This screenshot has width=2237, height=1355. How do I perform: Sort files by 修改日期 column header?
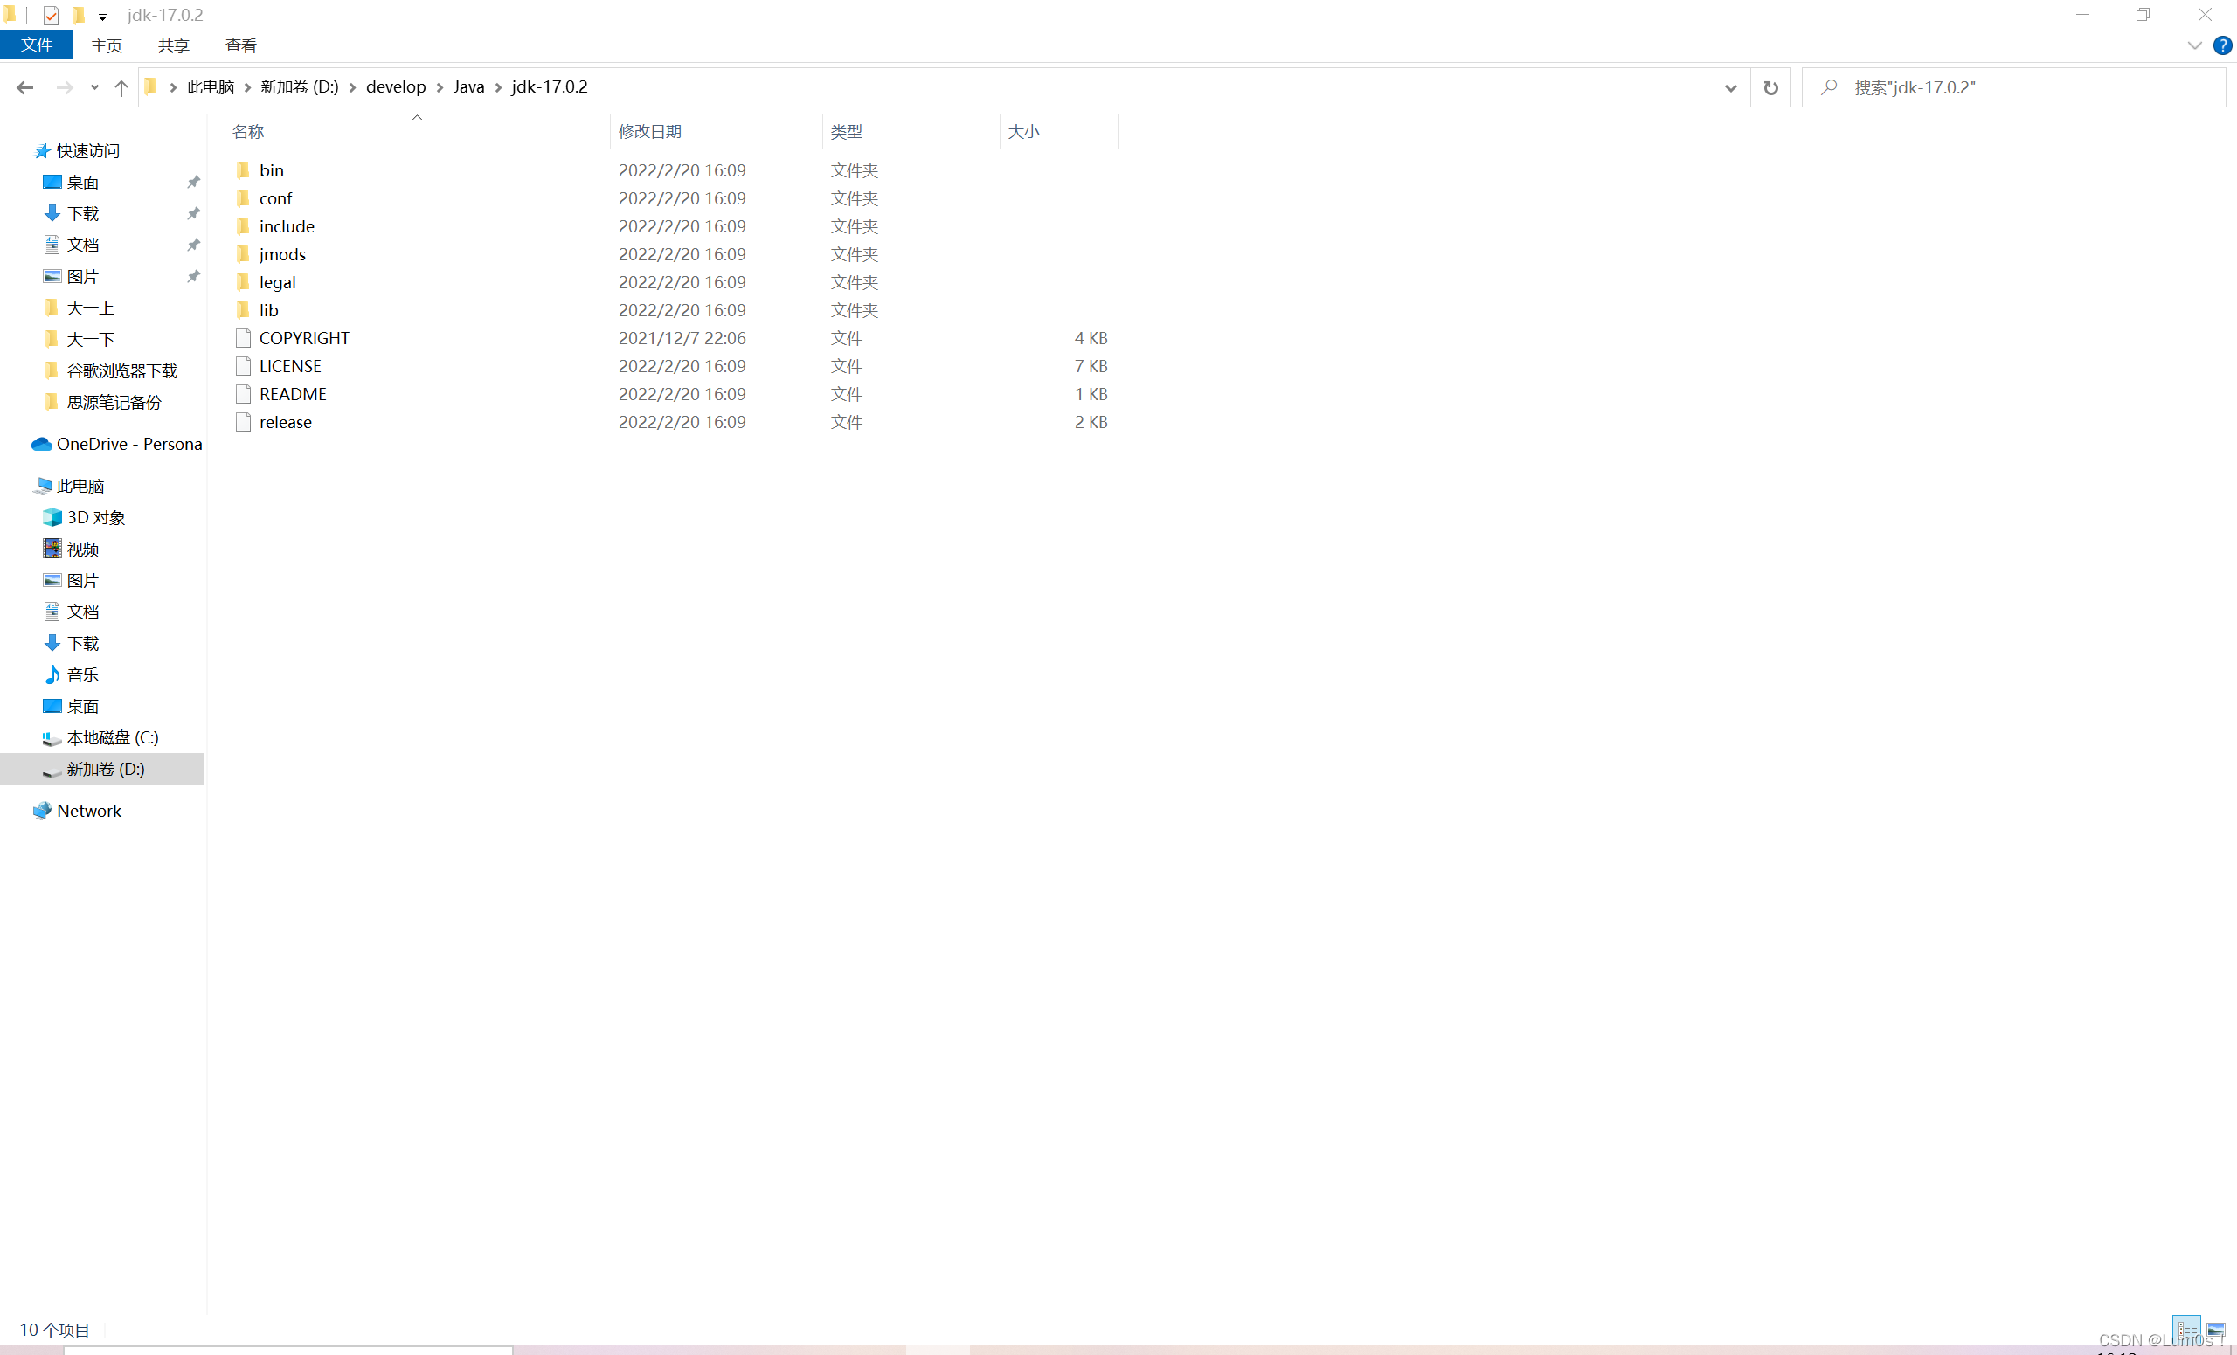[649, 131]
